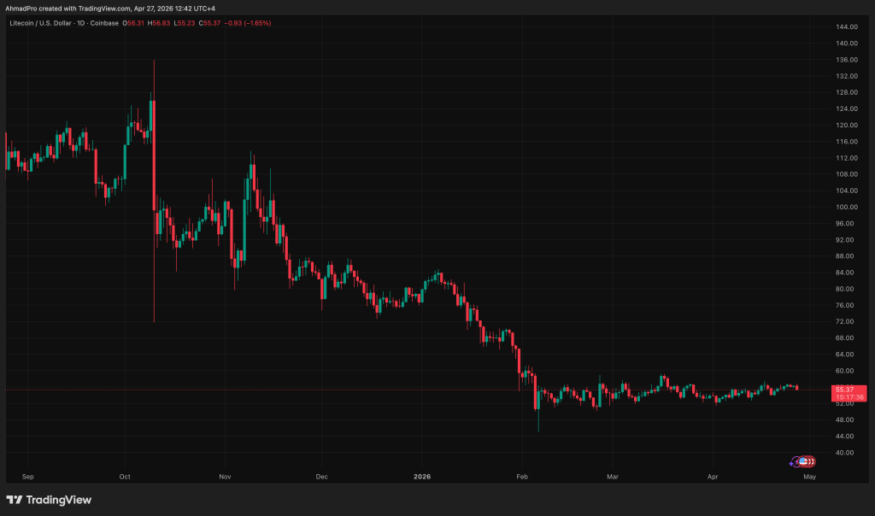Select the open value 56.31 in legend
Screen dimensions: 875x516
coord(134,23)
